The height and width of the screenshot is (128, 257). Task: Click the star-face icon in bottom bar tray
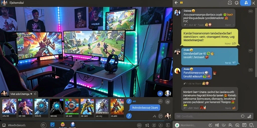click(x=161, y=125)
